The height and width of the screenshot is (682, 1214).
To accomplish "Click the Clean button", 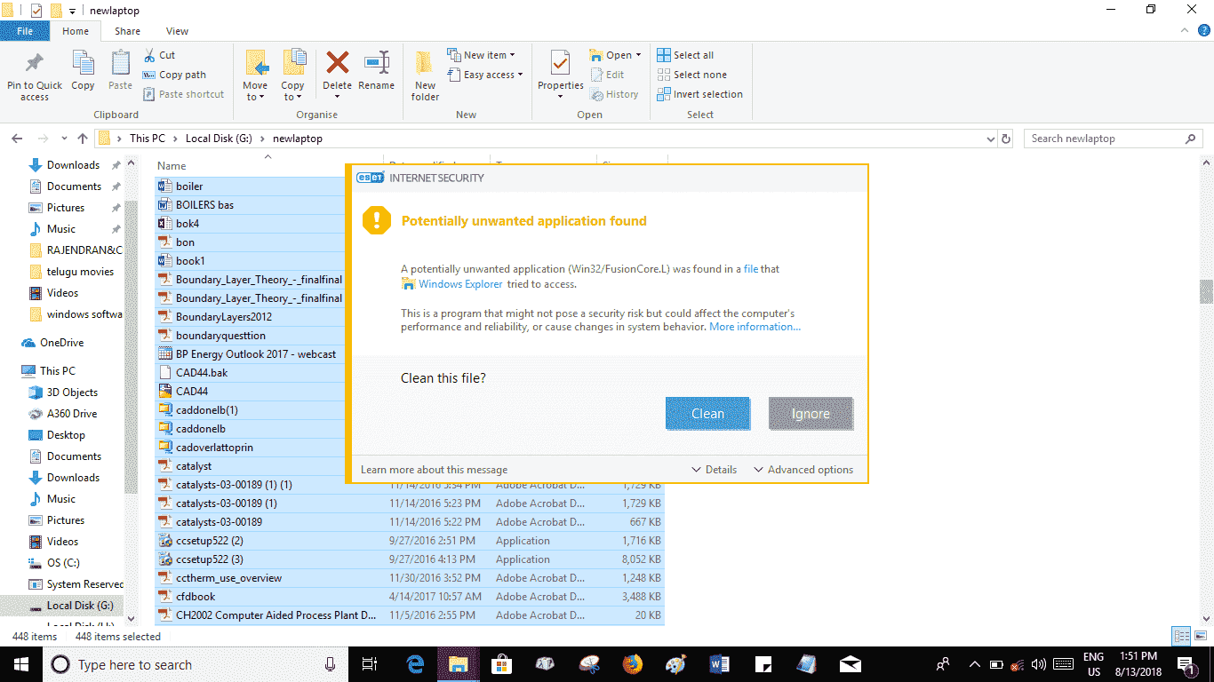I will coord(707,414).
